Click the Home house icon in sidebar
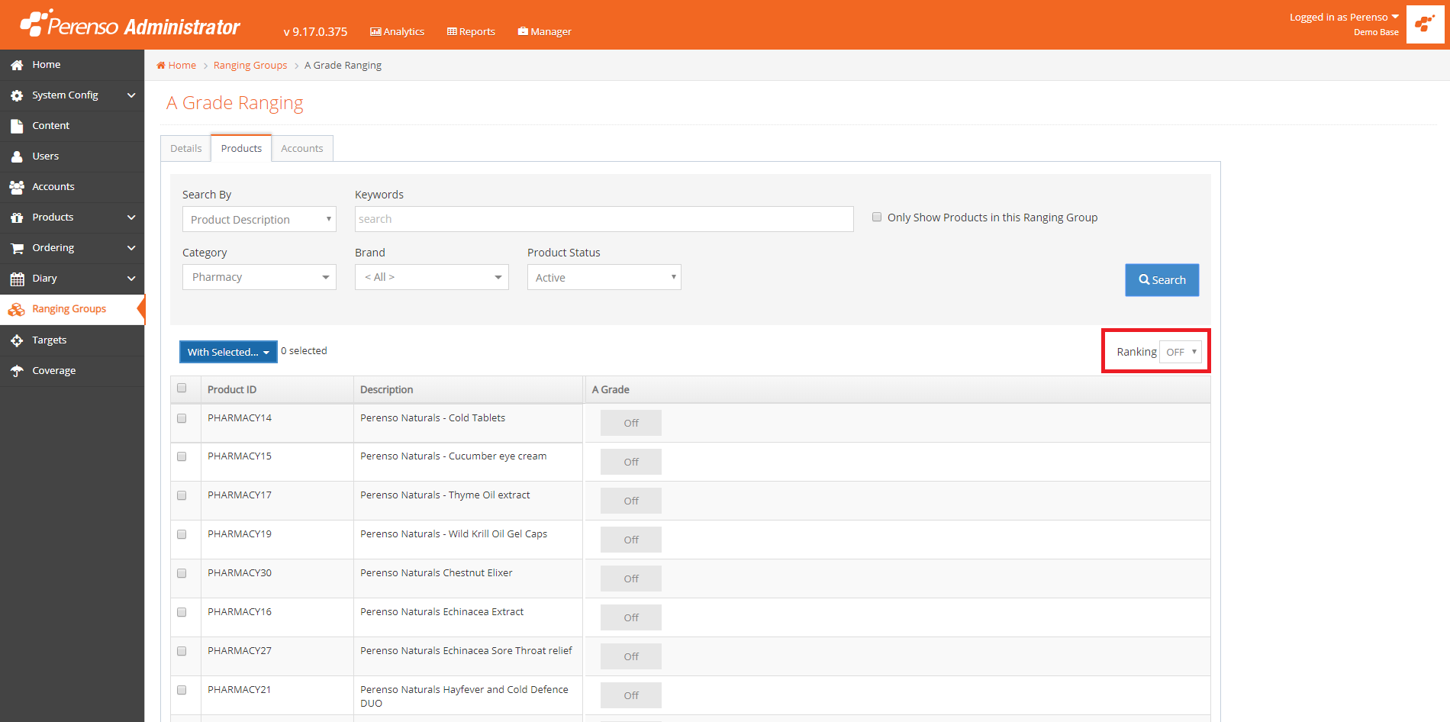1450x722 pixels. click(17, 65)
